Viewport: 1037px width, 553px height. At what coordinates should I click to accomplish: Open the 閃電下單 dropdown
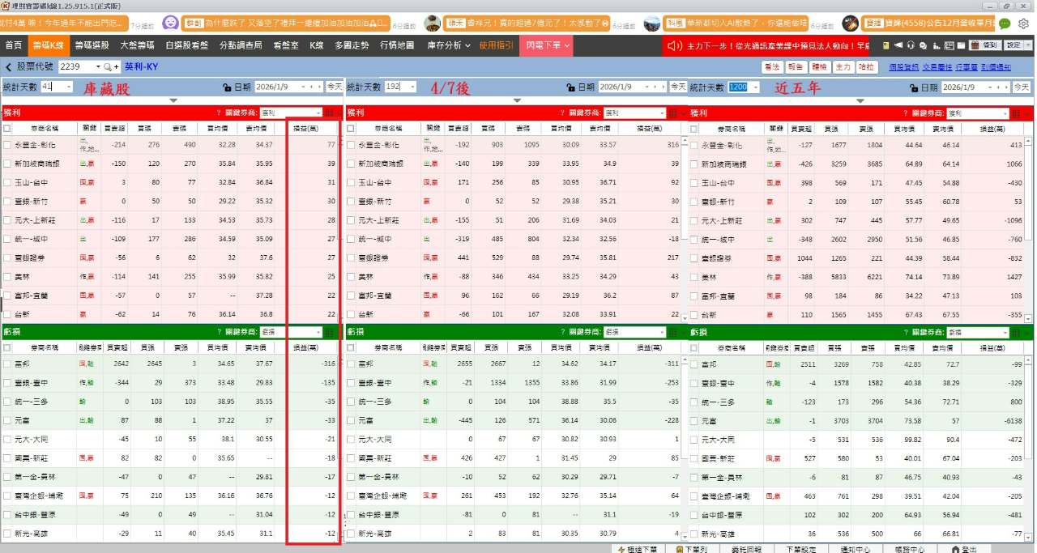click(546, 45)
